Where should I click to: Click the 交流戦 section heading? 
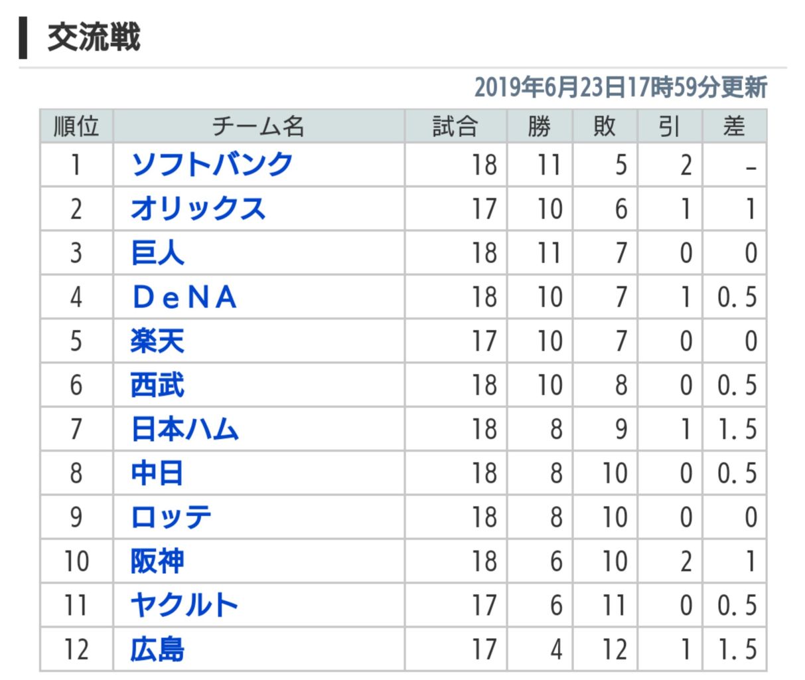pyautogui.click(x=94, y=37)
